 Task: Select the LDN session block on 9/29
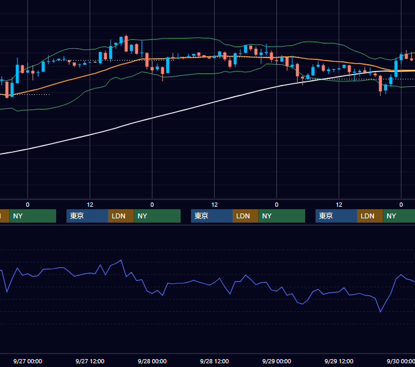click(370, 216)
